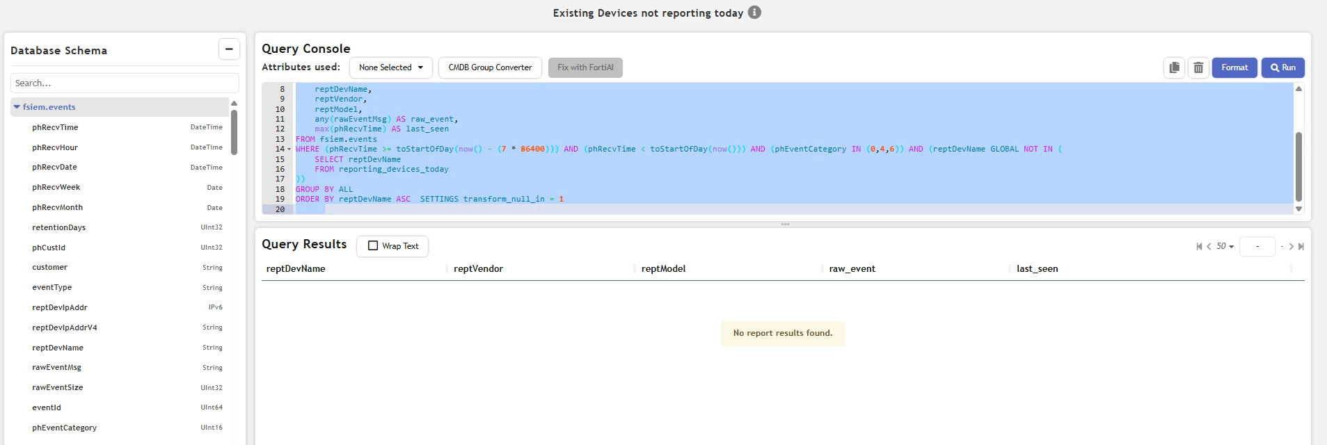This screenshot has height=445, width=1327.
Task: Click the editor scroll up arrow
Action: pos(1298,88)
